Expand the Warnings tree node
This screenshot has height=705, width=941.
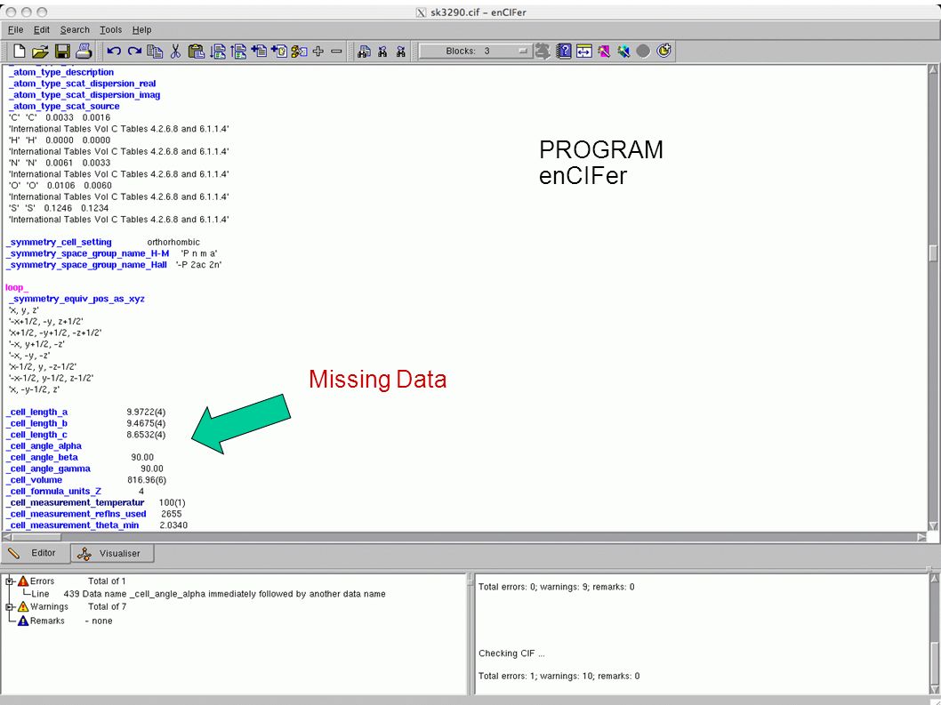[x=9, y=606]
